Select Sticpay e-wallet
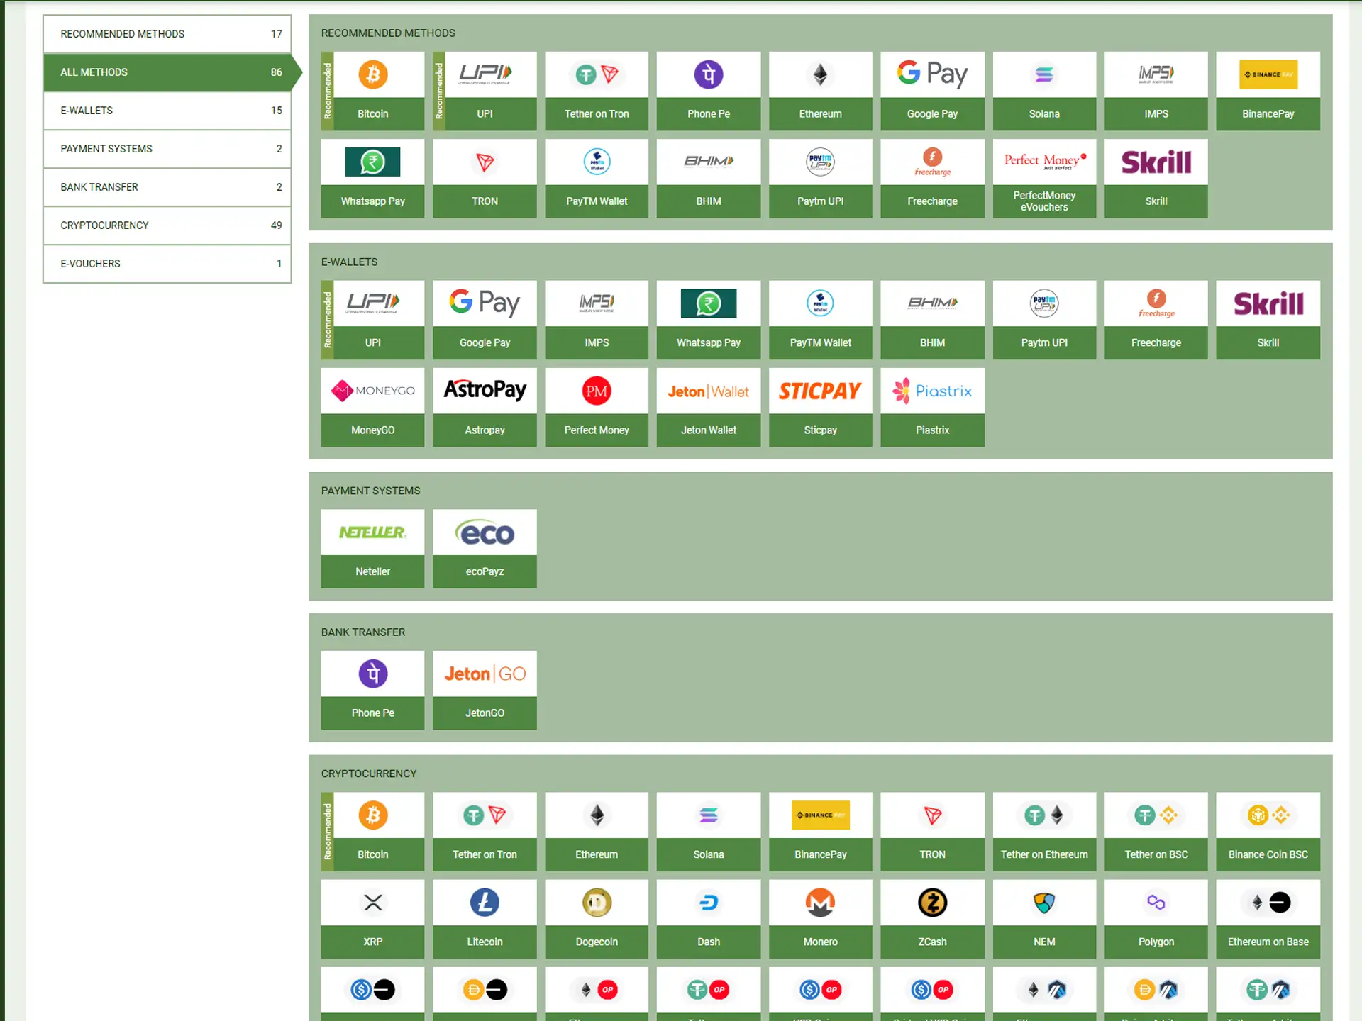 pos(821,407)
